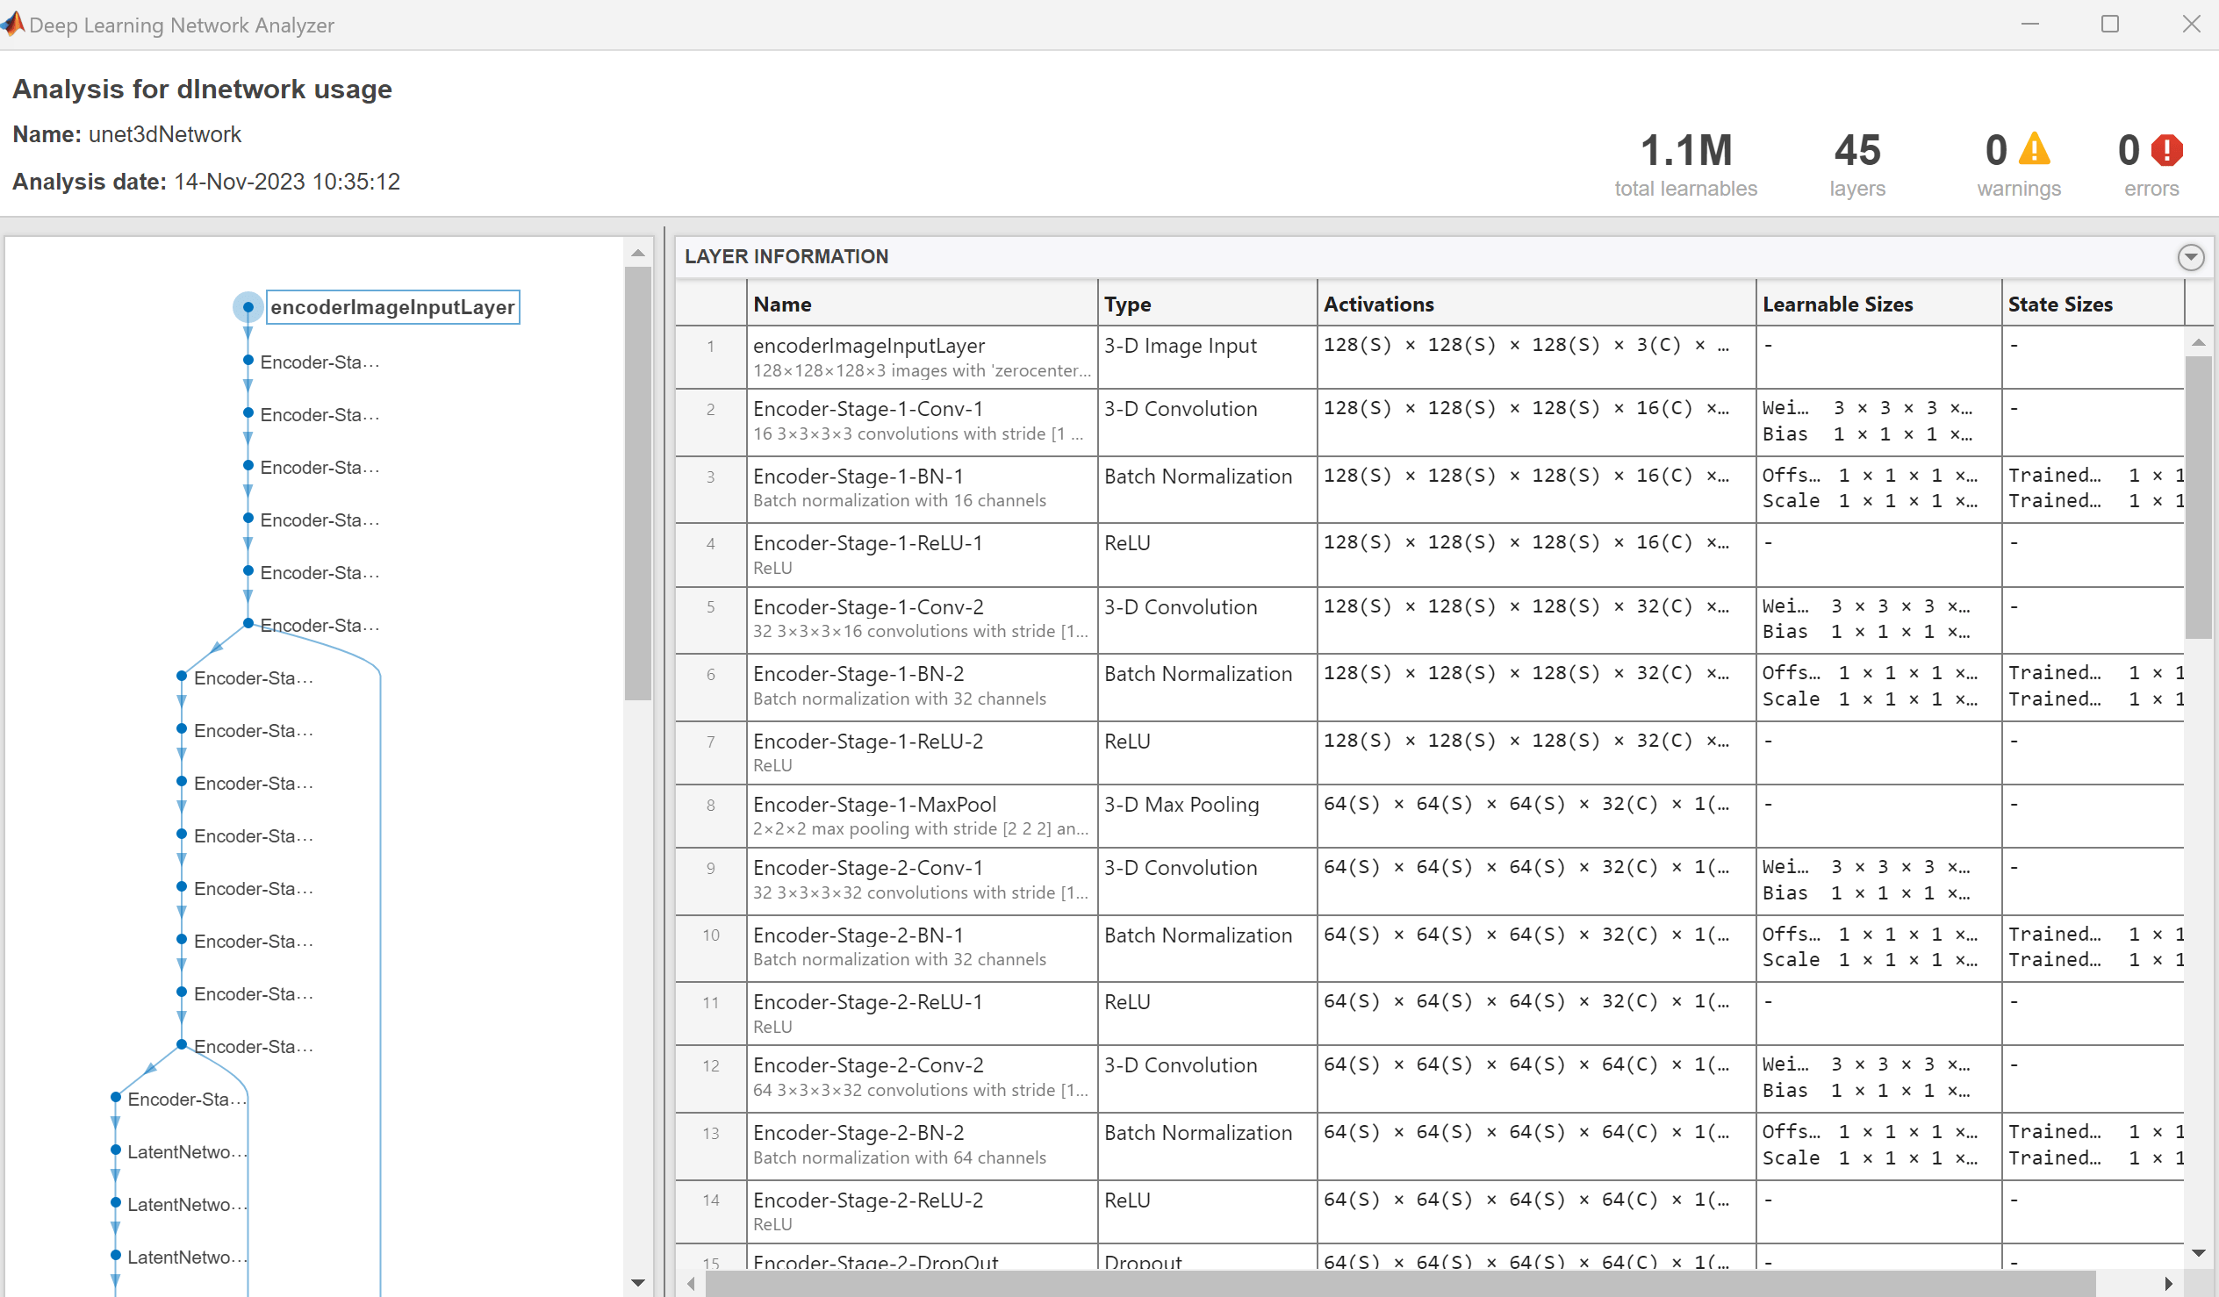This screenshot has width=2219, height=1297.
Task: Click the encoderImageInputLayer label in graph
Action: pyautogui.click(x=391, y=307)
